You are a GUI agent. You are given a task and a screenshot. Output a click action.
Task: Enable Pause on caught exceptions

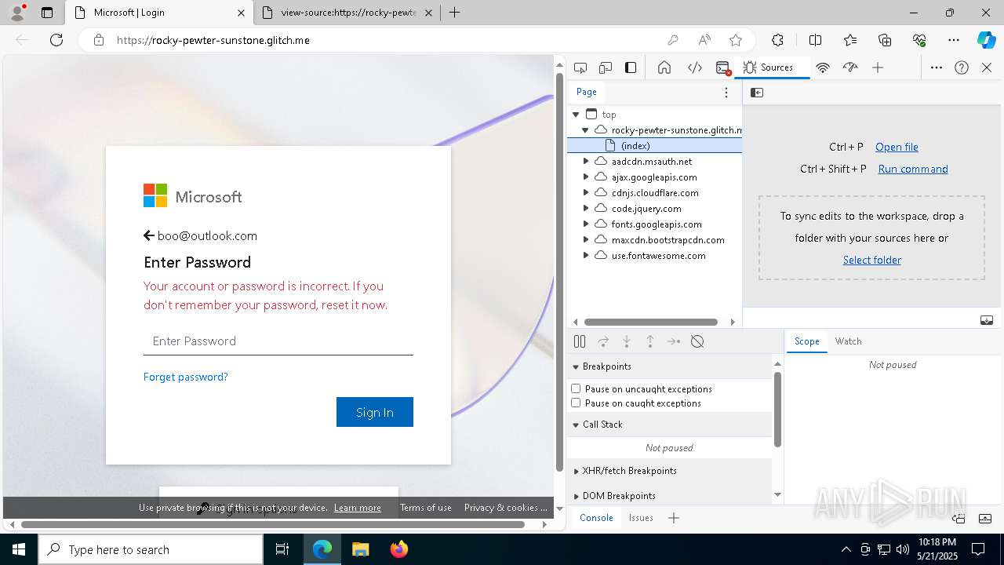coord(576,403)
